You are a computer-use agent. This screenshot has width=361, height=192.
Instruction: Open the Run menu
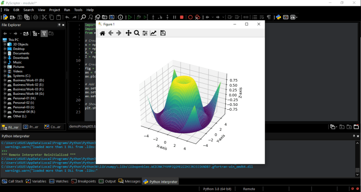coord(67,10)
